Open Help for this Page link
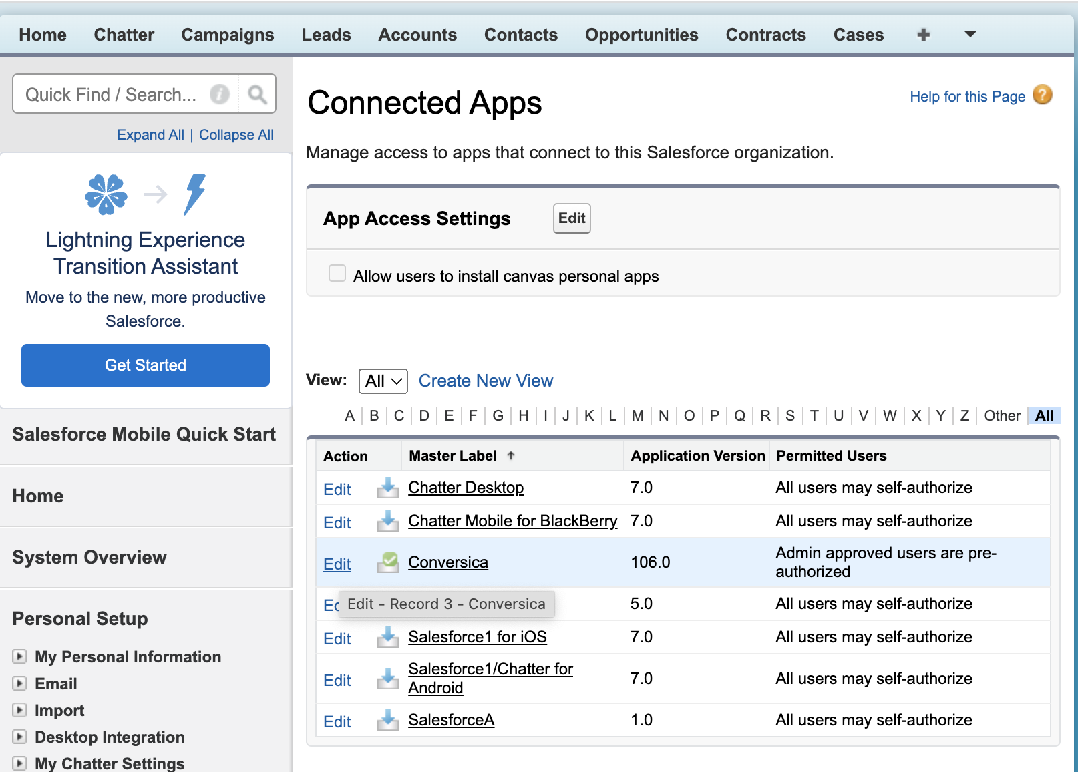This screenshot has height=772, width=1078. tap(967, 97)
